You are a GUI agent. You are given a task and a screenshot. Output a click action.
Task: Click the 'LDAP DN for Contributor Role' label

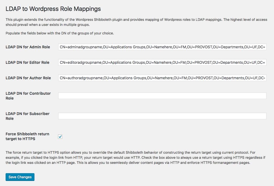pyautogui.click(x=28, y=96)
